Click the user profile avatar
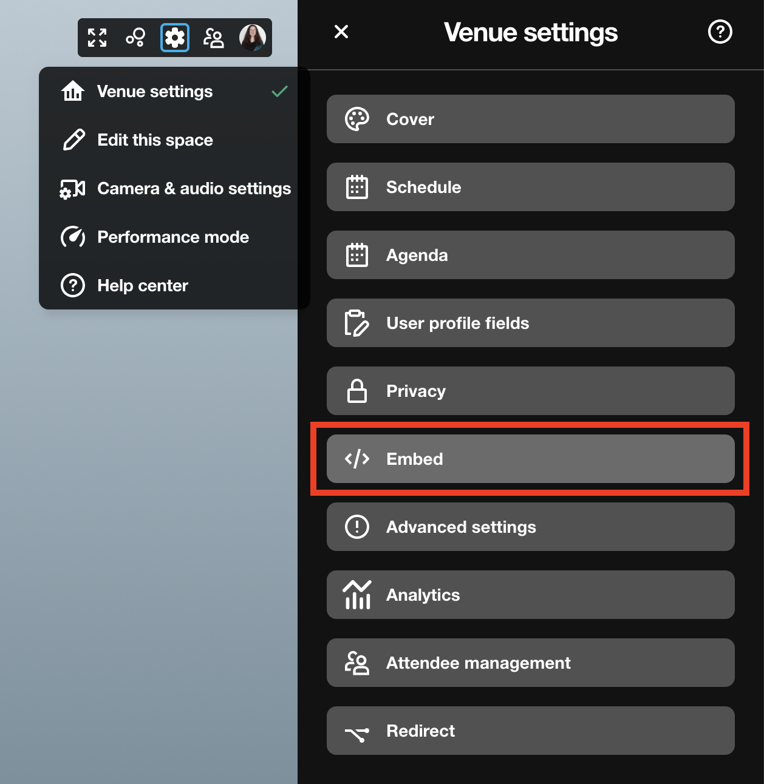The width and height of the screenshot is (764, 784). pos(252,38)
